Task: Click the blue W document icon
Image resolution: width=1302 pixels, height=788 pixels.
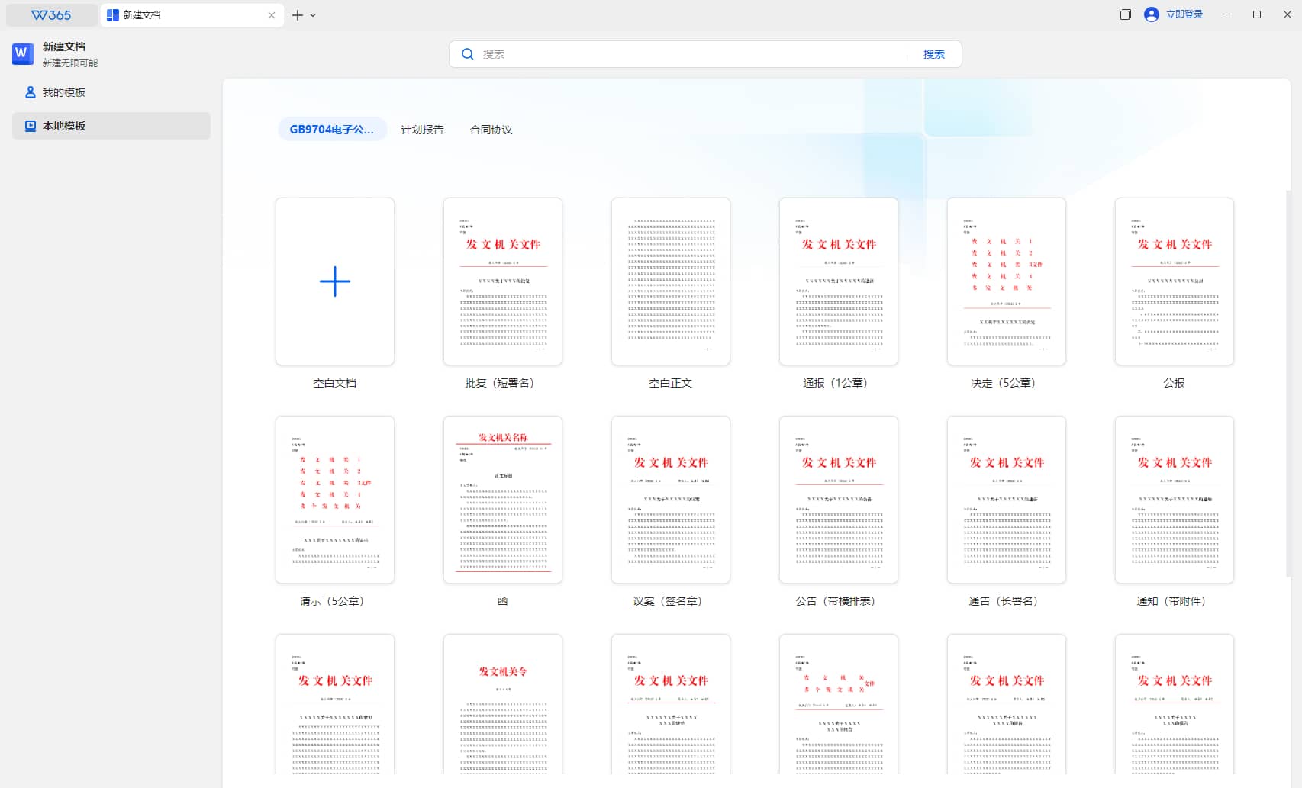Action: click(x=22, y=53)
